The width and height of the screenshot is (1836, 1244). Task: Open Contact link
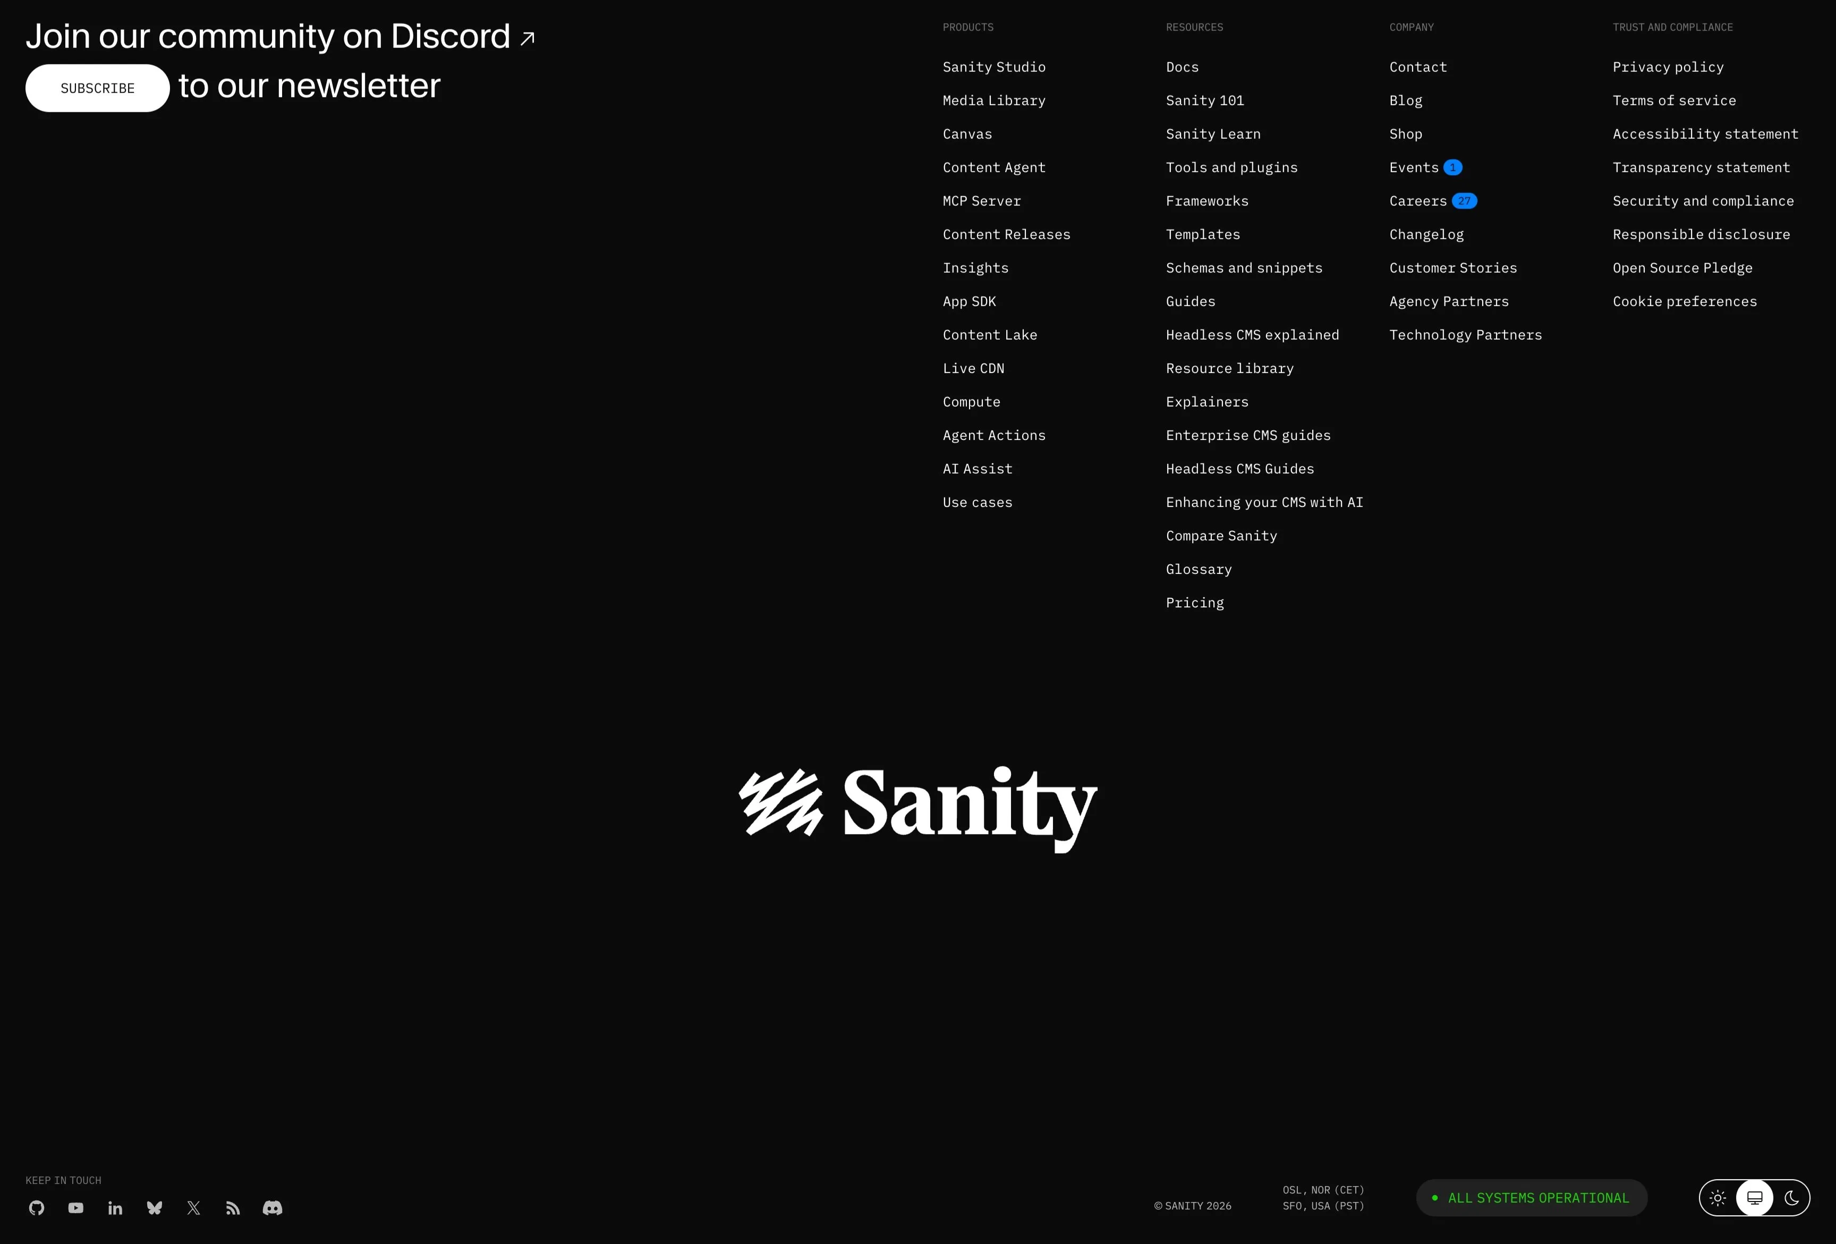click(1418, 67)
